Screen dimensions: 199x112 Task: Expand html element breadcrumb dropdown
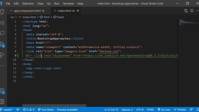point(45,17)
